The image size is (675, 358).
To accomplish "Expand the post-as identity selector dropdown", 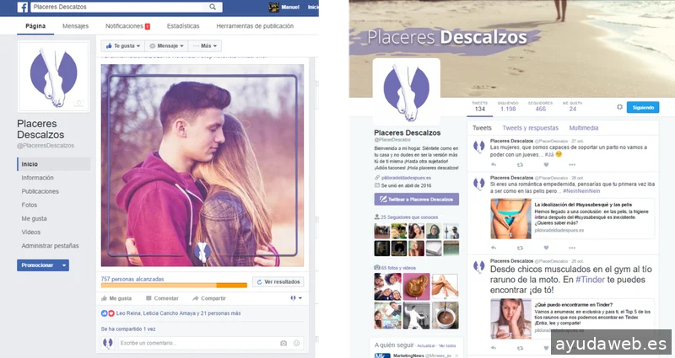I will pos(296,298).
